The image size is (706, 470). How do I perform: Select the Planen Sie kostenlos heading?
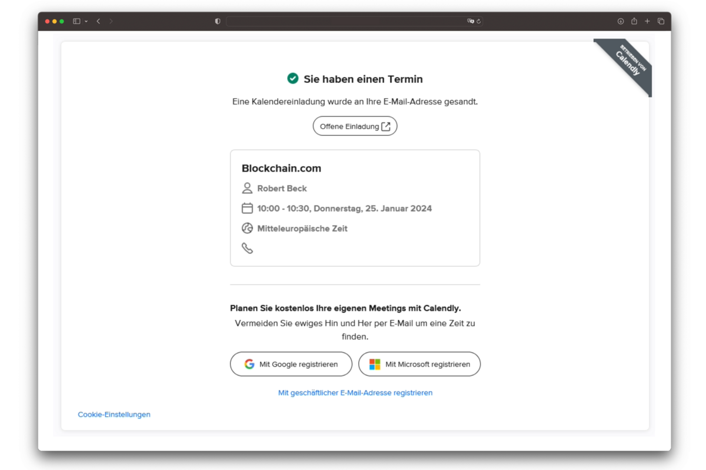[345, 308]
